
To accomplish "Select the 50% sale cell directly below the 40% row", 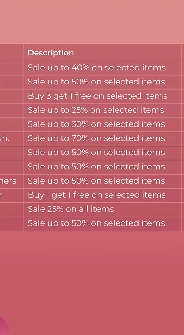I will point(102,82).
